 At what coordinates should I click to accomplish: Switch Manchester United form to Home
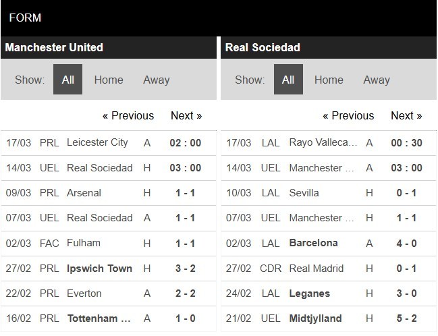coord(109,80)
